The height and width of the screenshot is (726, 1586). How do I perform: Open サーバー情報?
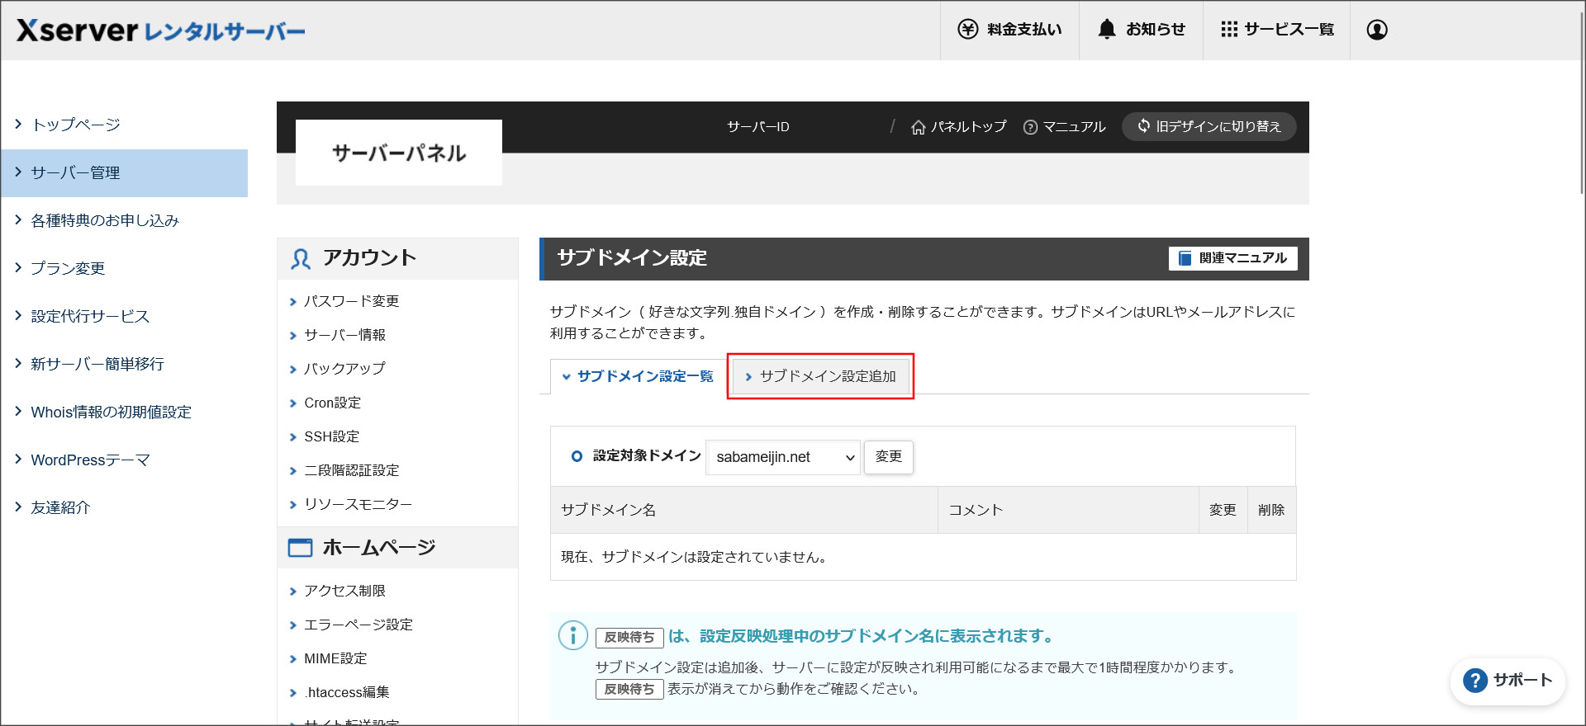345,335
